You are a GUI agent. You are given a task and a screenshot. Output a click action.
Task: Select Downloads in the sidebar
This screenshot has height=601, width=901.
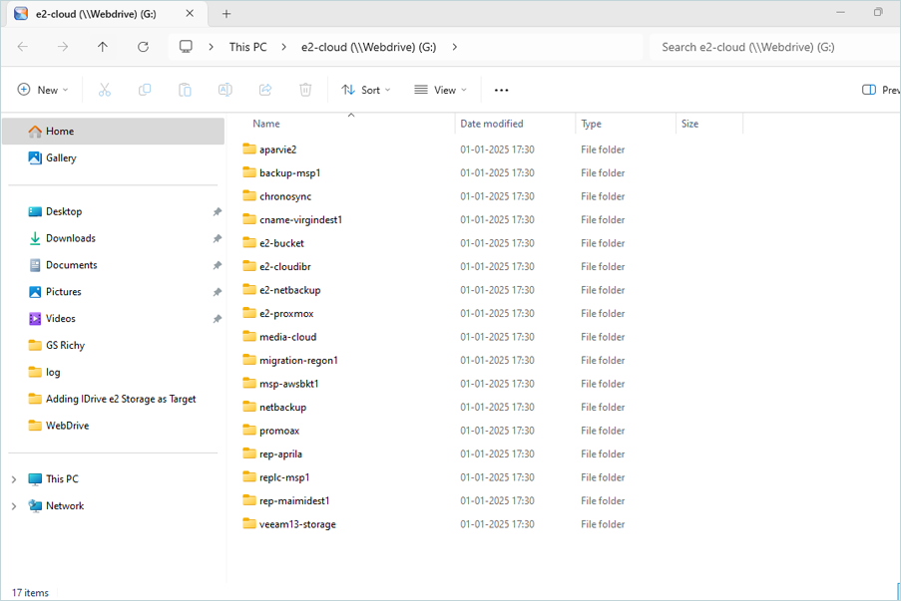click(x=70, y=238)
